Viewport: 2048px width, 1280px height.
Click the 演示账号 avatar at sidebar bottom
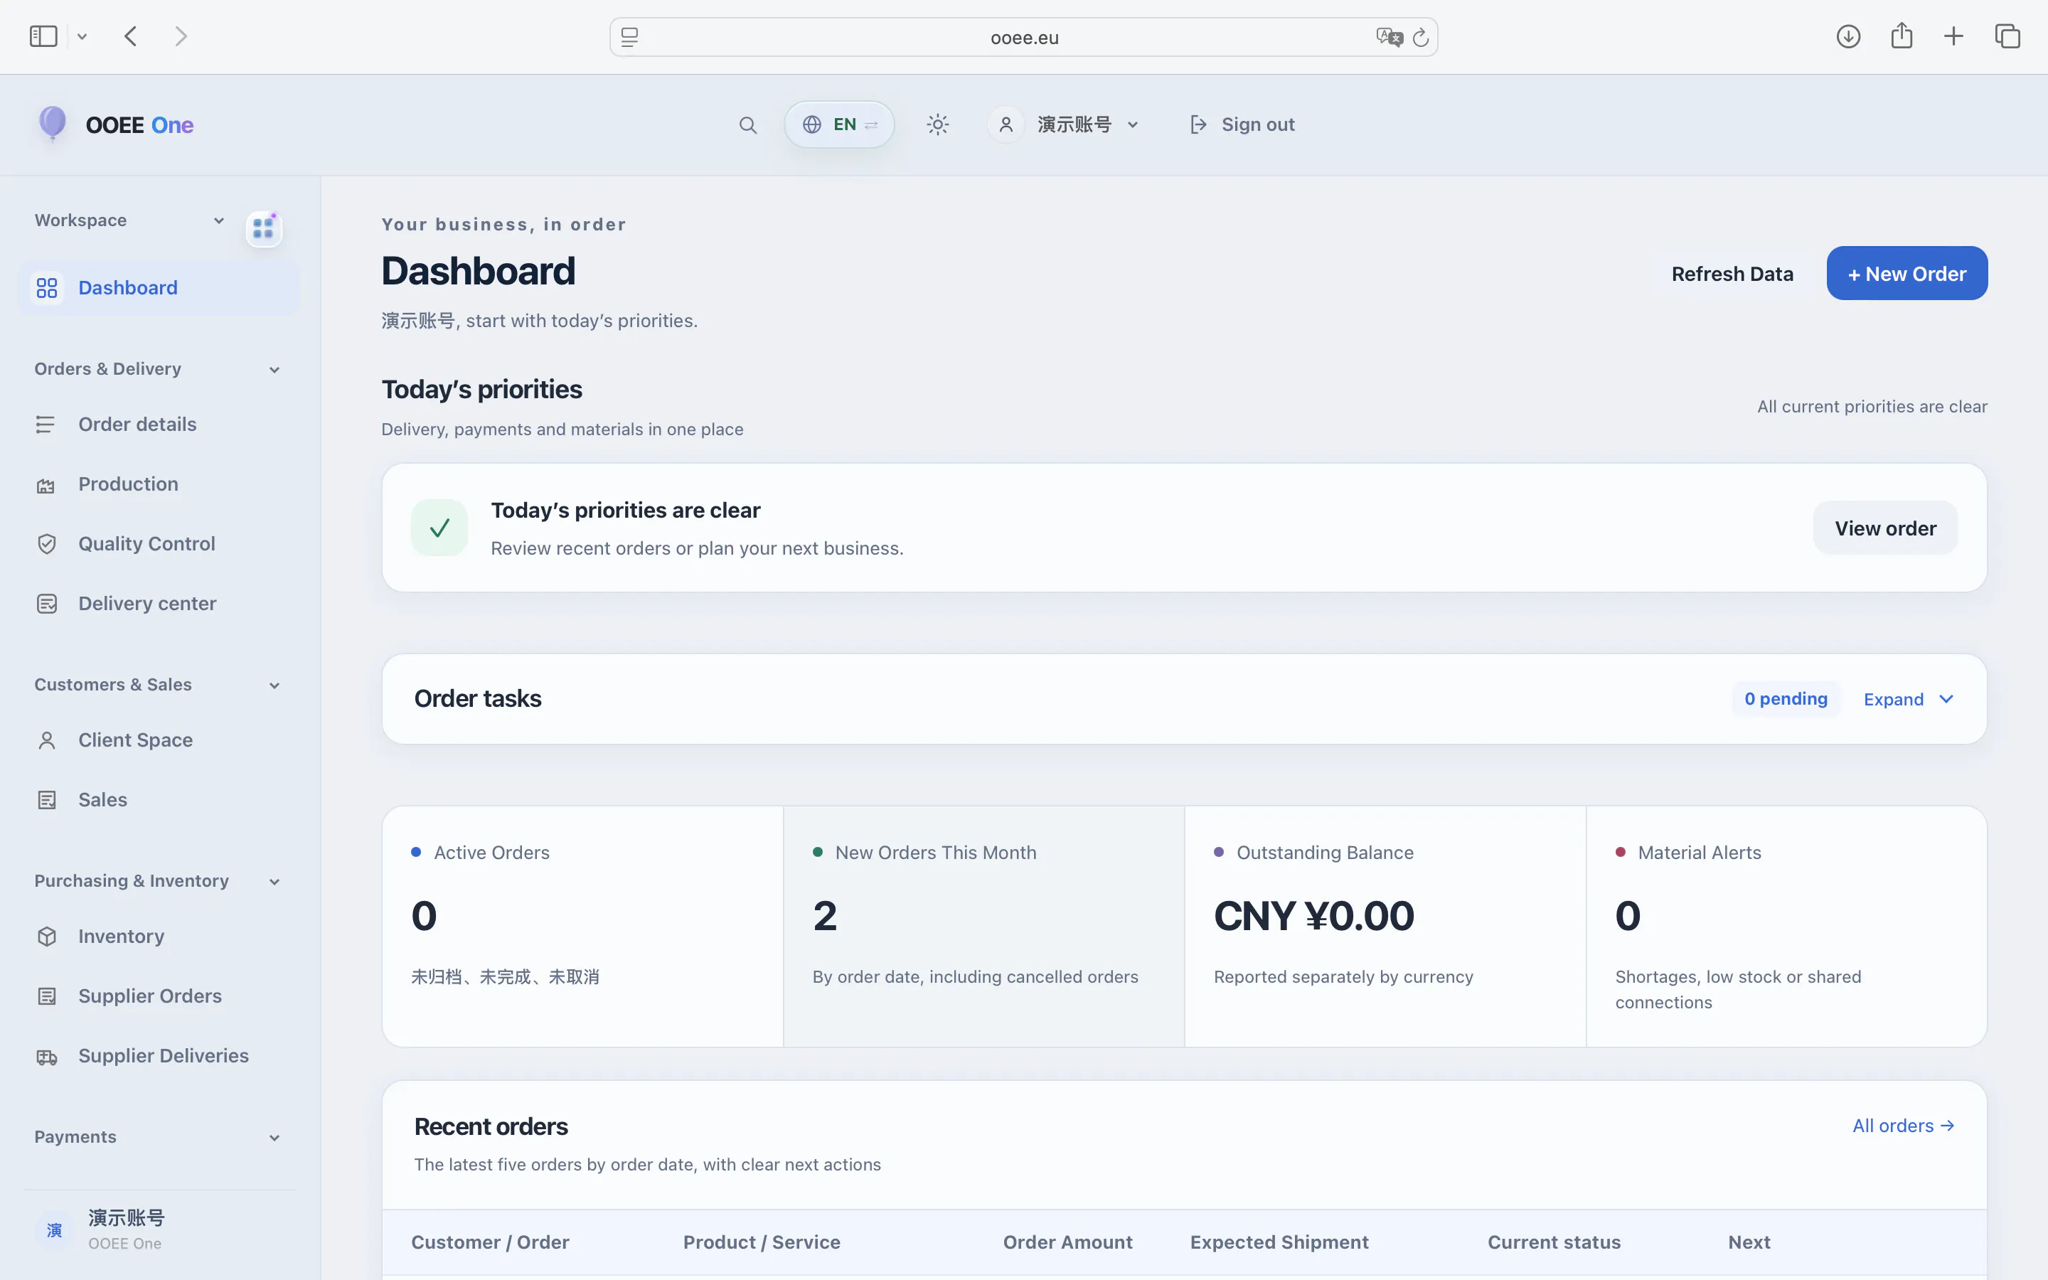click(x=54, y=1230)
